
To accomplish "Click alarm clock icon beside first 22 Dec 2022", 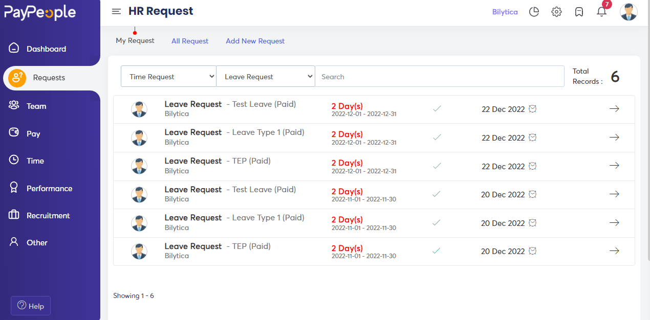I will click(533, 109).
